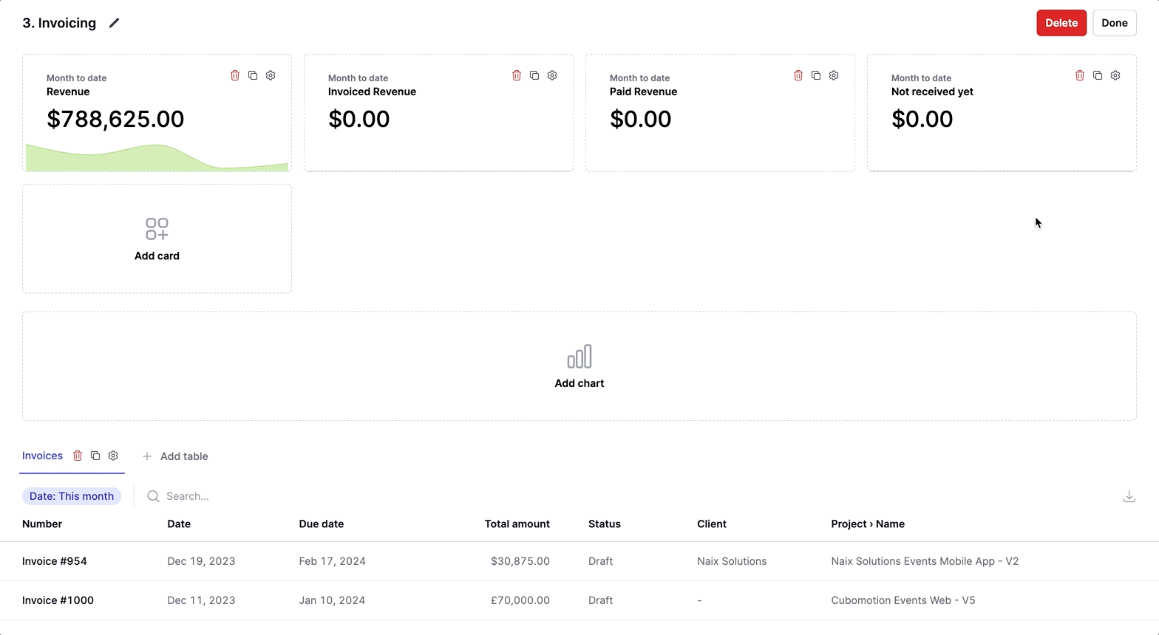Open the Date: This month filter
This screenshot has height=635, width=1159.
click(x=72, y=496)
